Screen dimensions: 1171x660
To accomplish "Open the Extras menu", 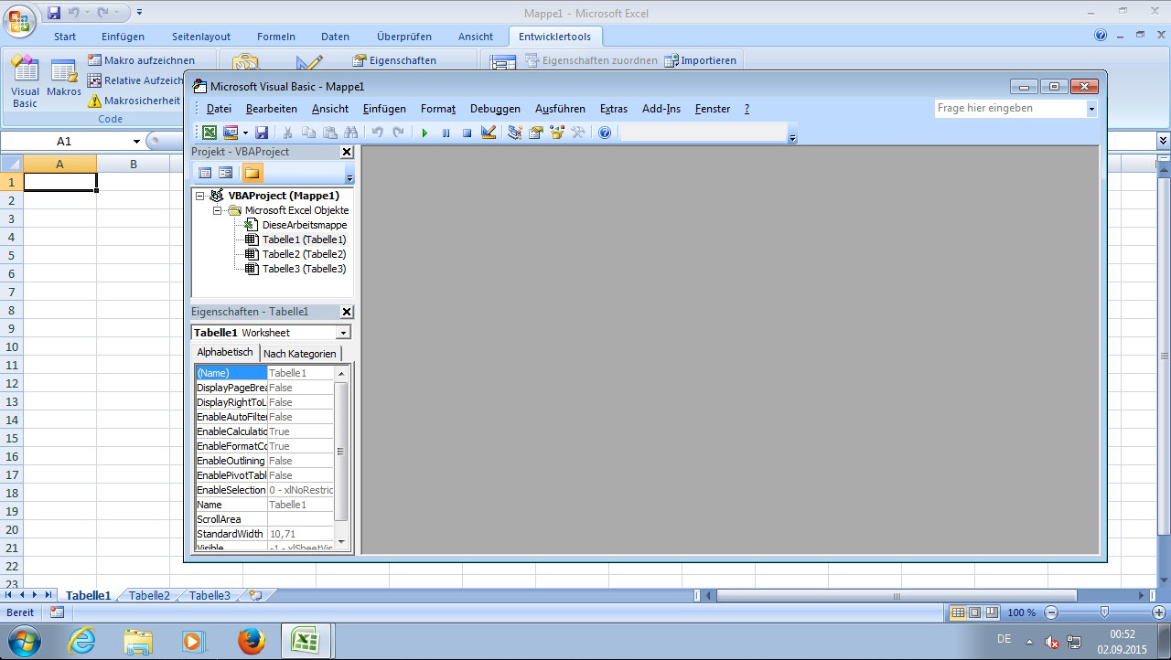I will [x=614, y=109].
